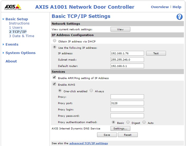Viewport: 186px width, 146px height.
Task: Go to 3 Date & Time step
Action: (x=22, y=36)
